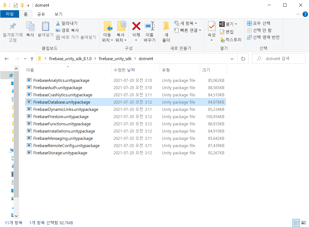Sort by the 이름 (Name) column header
This screenshot has height=227, width=309.
click(68, 70)
